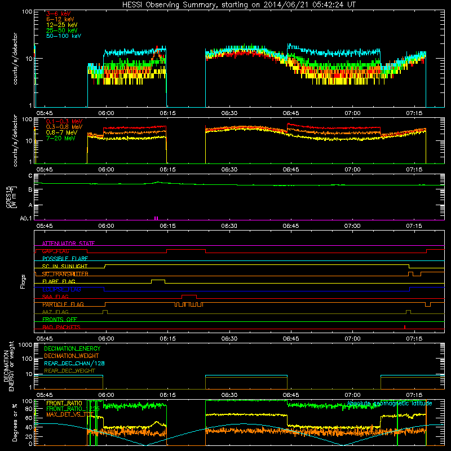
Task: Click the Absolute geomagnetic latitude label
Action: pyautogui.click(x=390, y=403)
